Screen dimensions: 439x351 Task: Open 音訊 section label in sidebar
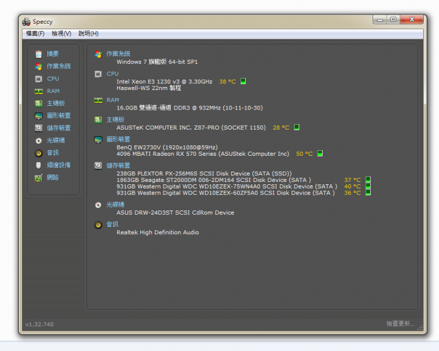pos(52,153)
